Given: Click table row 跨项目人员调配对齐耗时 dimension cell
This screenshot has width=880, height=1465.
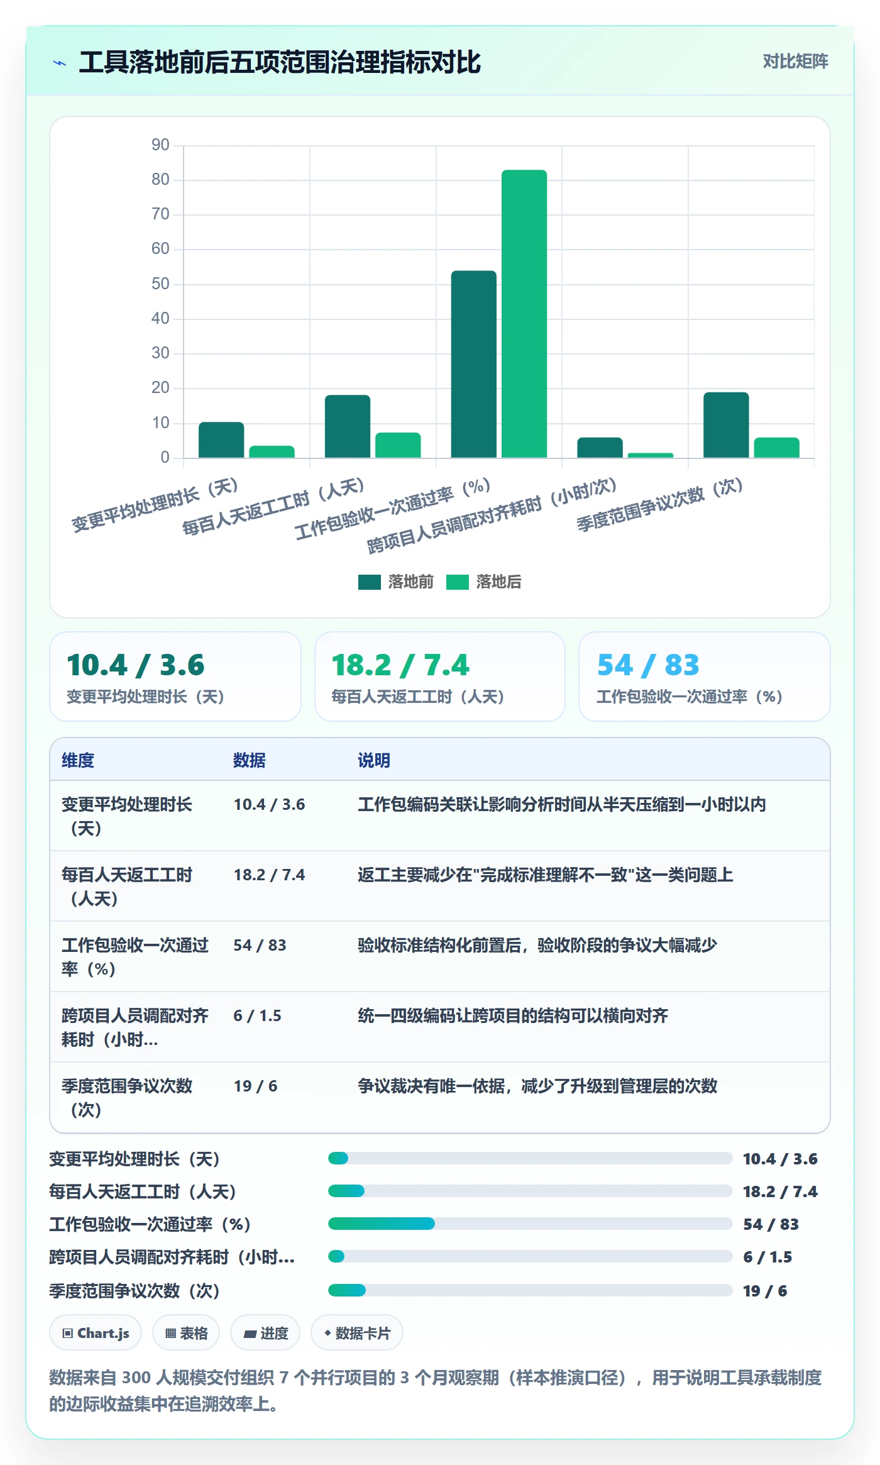Looking at the screenshot, I should click(135, 1027).
